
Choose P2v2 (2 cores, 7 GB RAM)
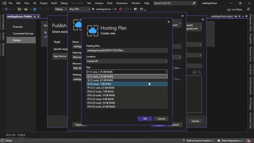coord(127,91)
